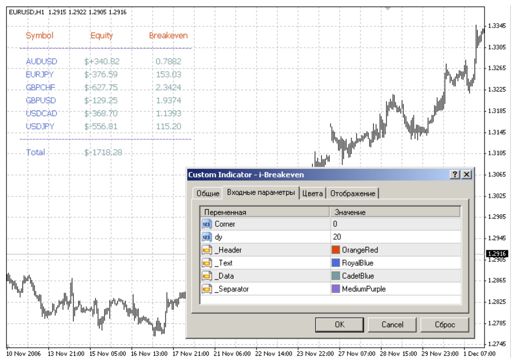
Task: Click the EURJPY symbol label
Action: pyautogui.click(x=40, y=74)
